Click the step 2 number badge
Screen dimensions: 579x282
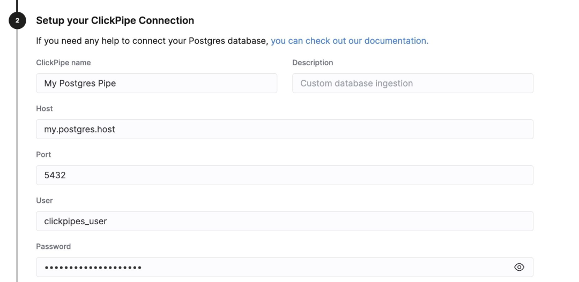(x=17, y=21)
